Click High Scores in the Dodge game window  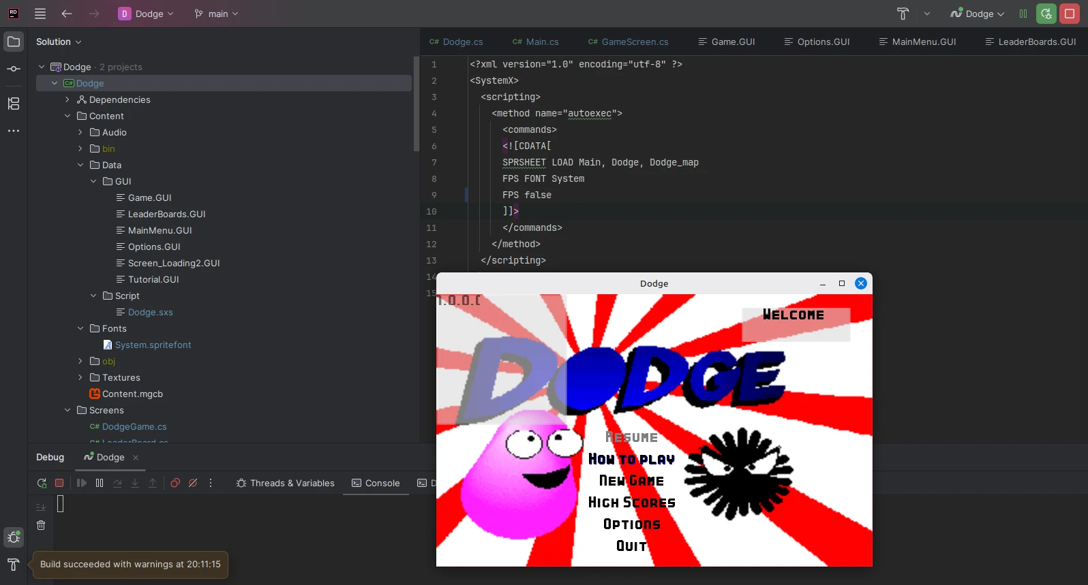631,503
